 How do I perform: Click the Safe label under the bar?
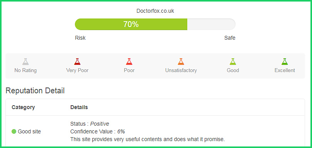point(230,38)
